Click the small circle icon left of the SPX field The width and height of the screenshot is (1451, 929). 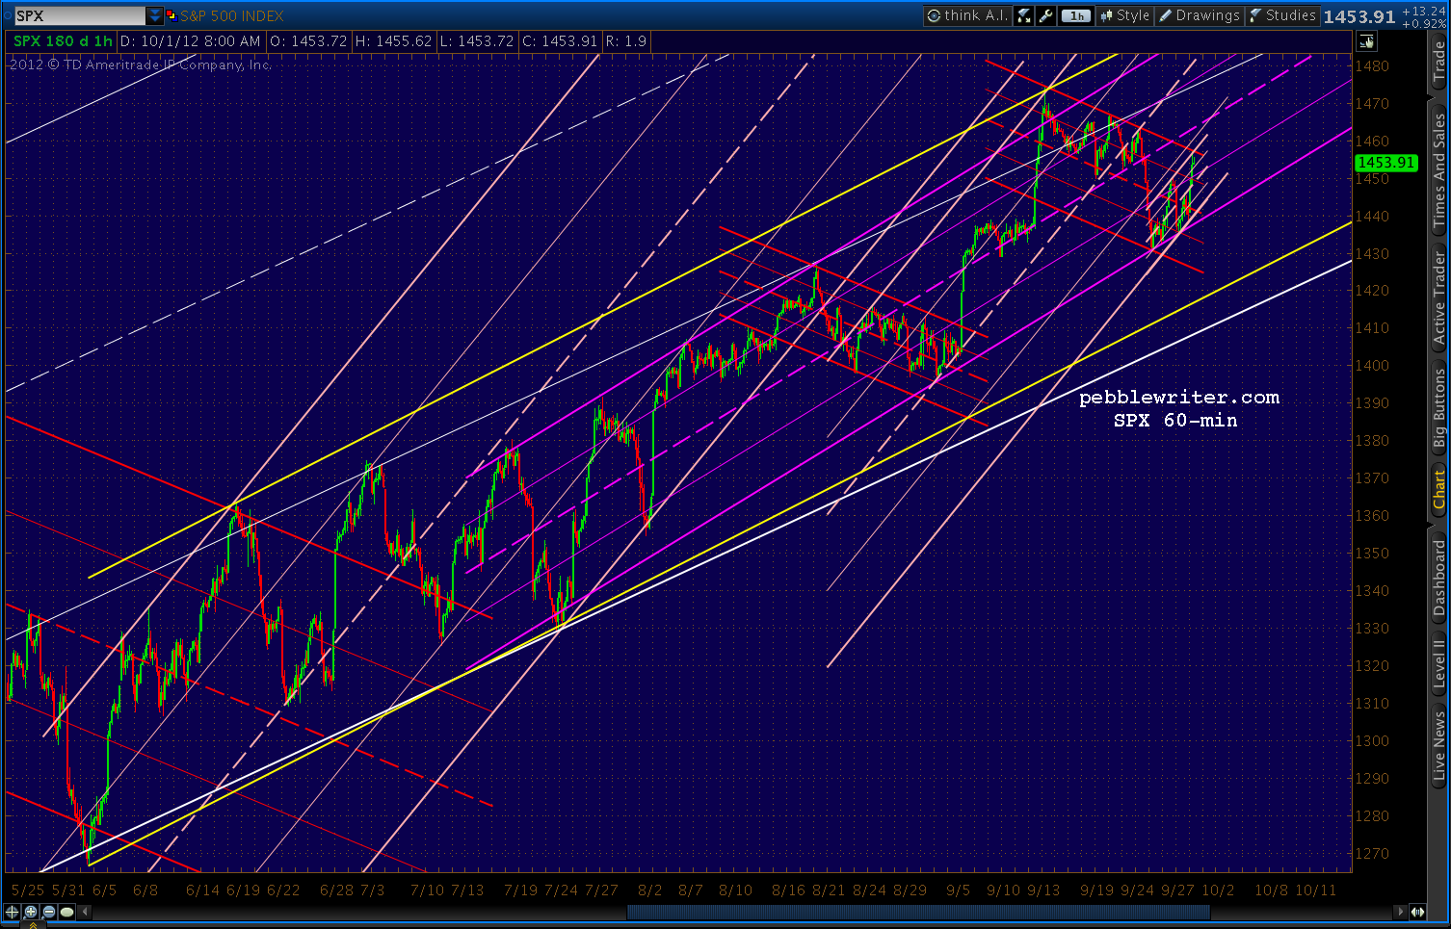tap(7, 15)
